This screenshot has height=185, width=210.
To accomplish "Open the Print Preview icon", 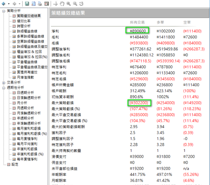I will click(x=33, y=4).
